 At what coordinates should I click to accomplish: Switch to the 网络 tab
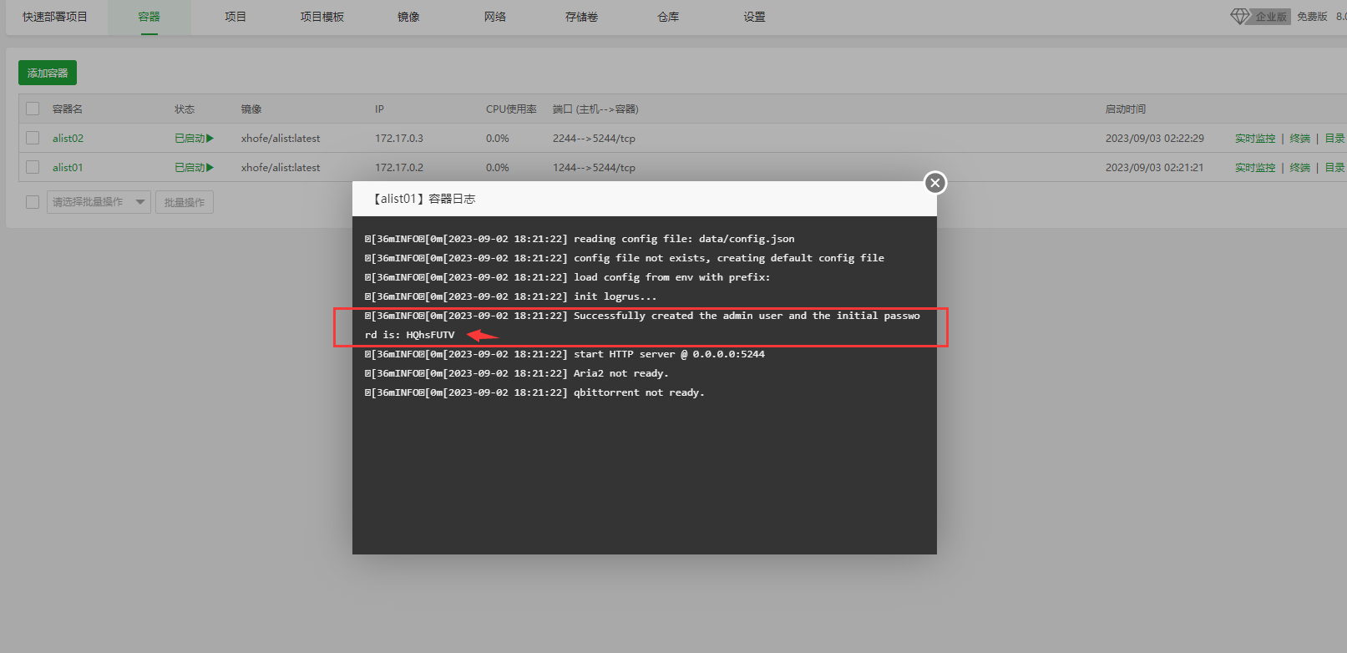495,17
